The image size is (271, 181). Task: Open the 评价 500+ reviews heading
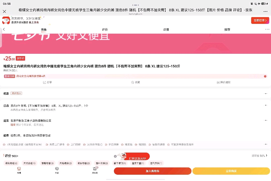tap(11, 156)
